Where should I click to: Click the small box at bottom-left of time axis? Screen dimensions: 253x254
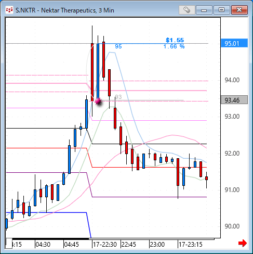(x=9, y=244)
